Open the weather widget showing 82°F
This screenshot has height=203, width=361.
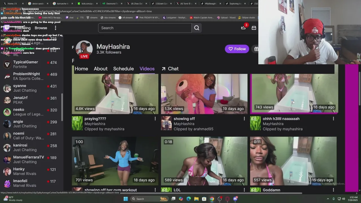(13, 199)
